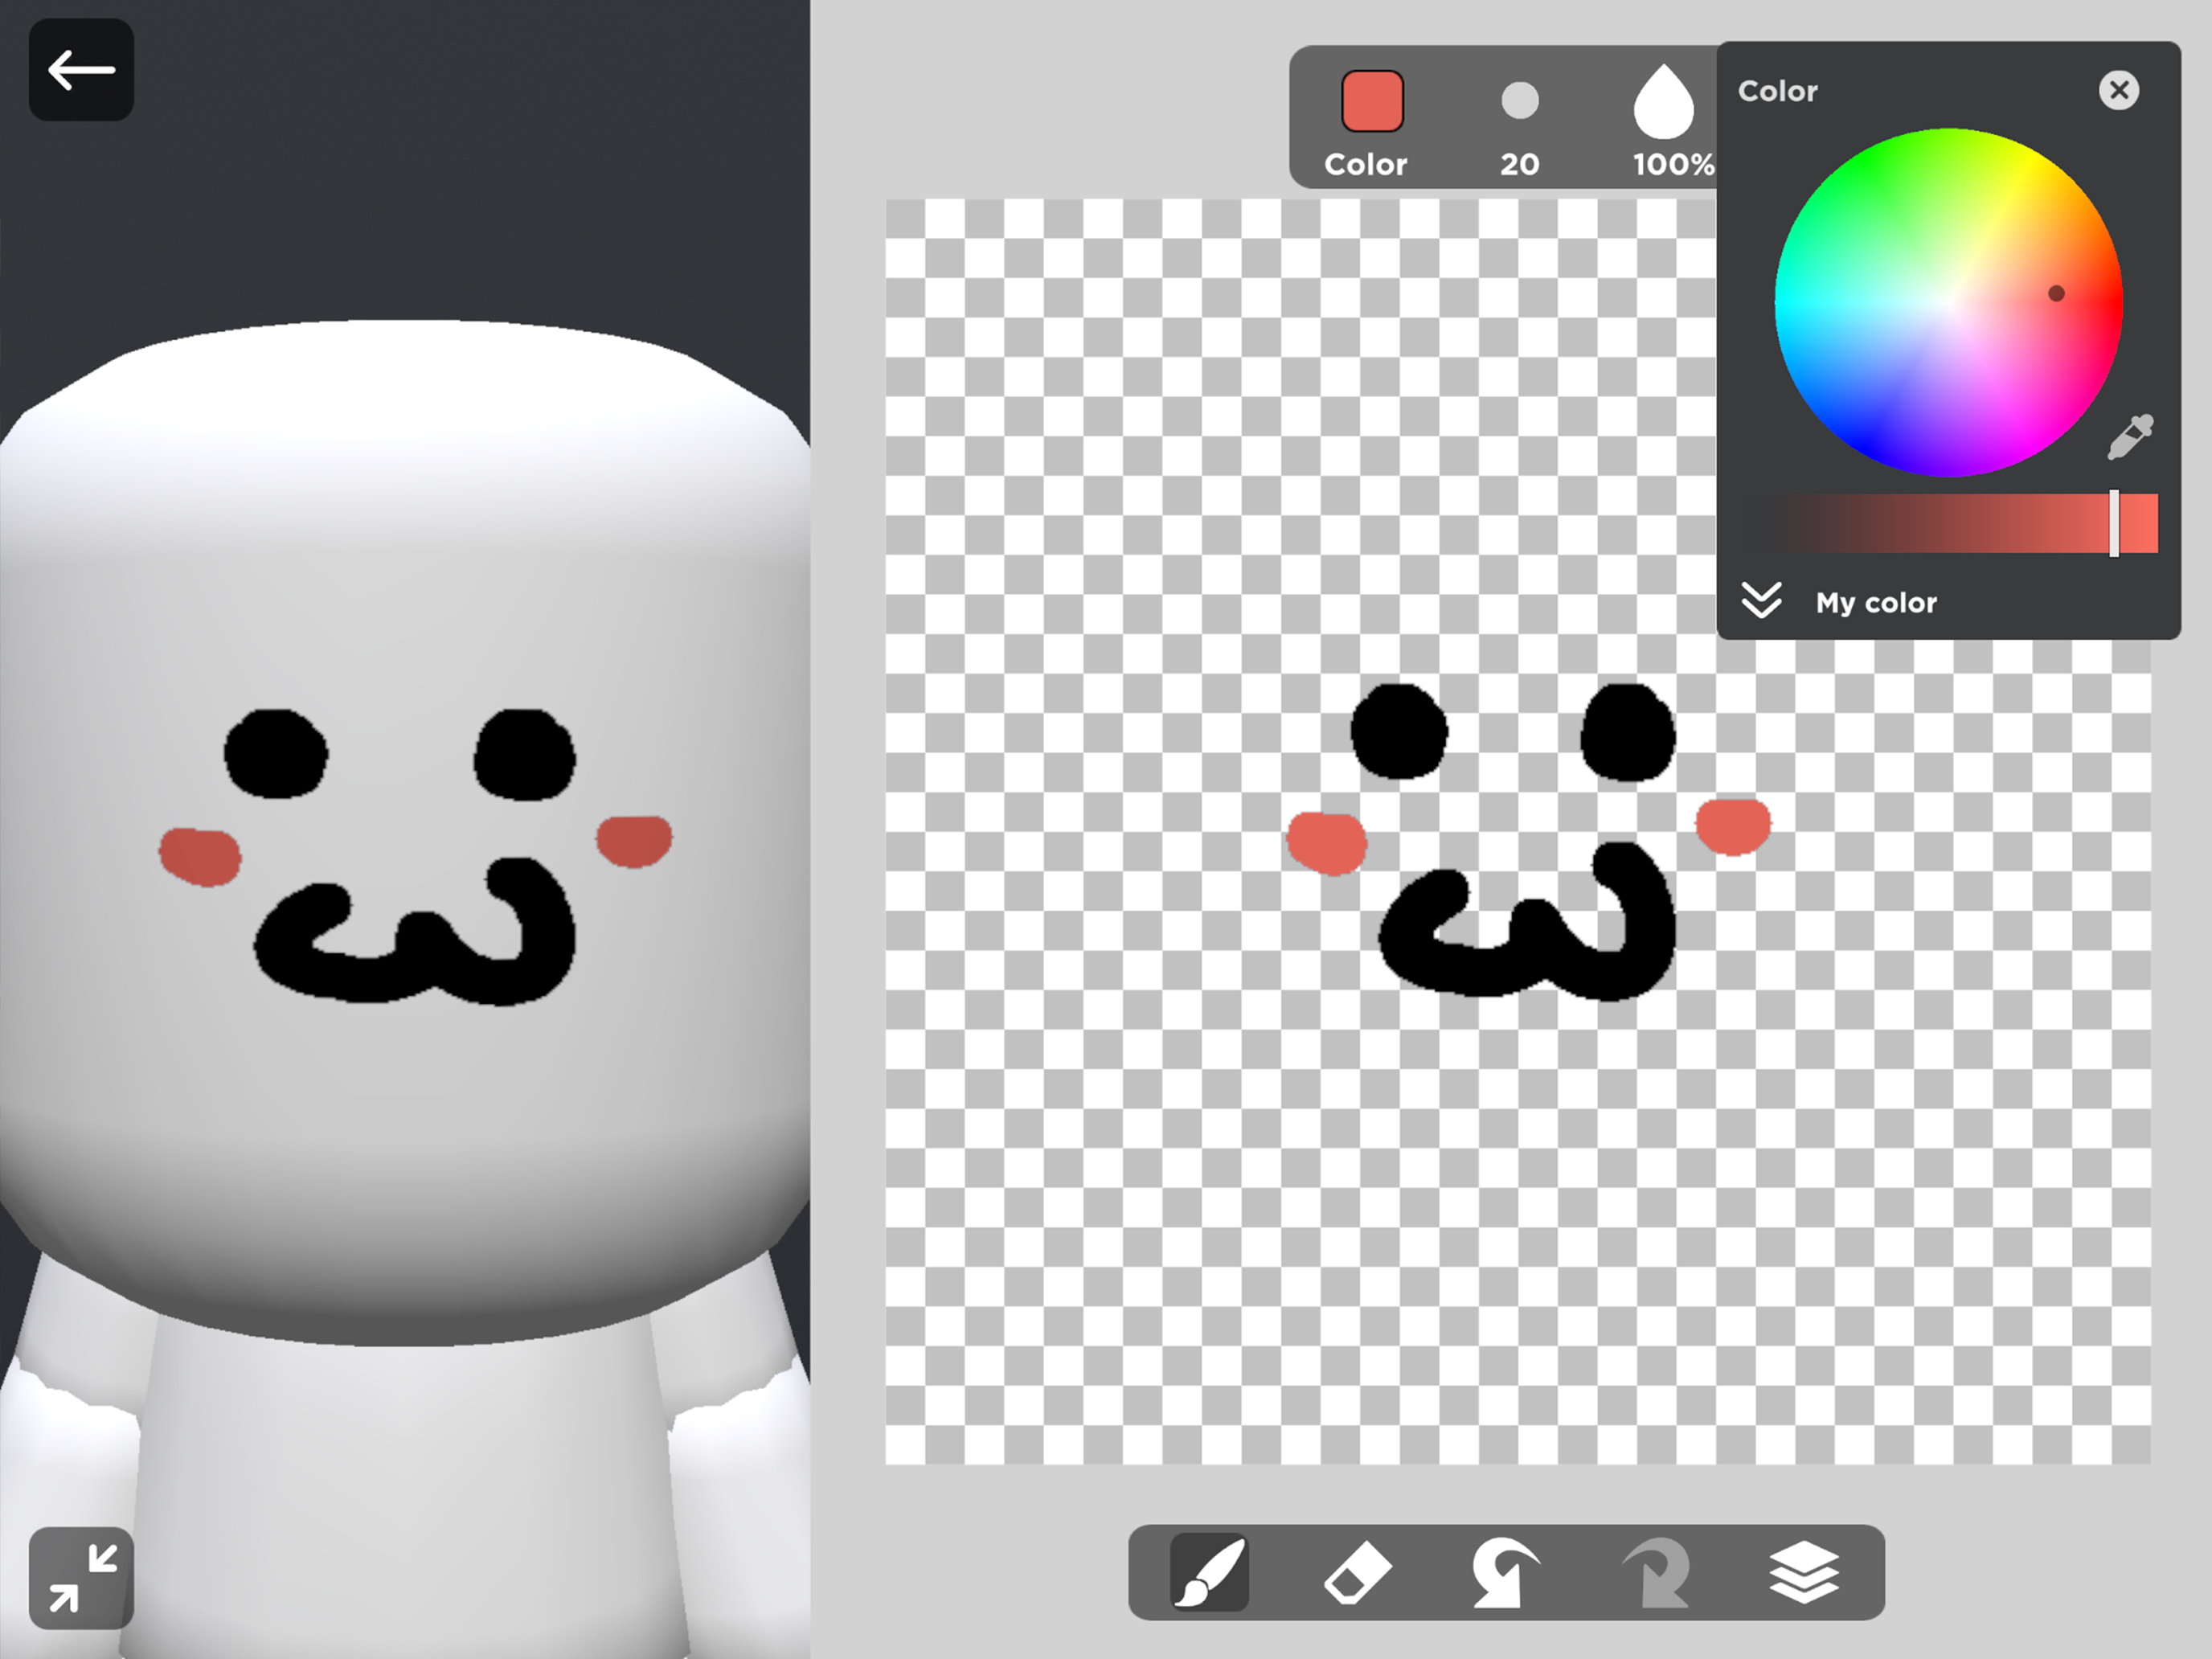The image size is (2212, 1659).
Task: Collapse the 3D avatar preview
Action: [81, 1577]
